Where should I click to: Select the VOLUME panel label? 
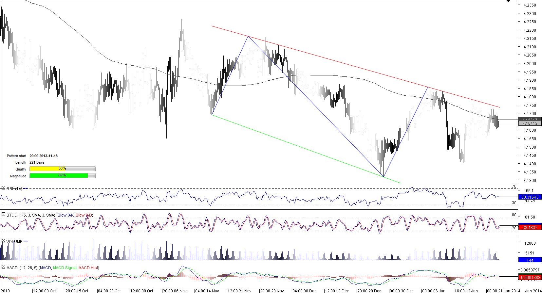14,242
